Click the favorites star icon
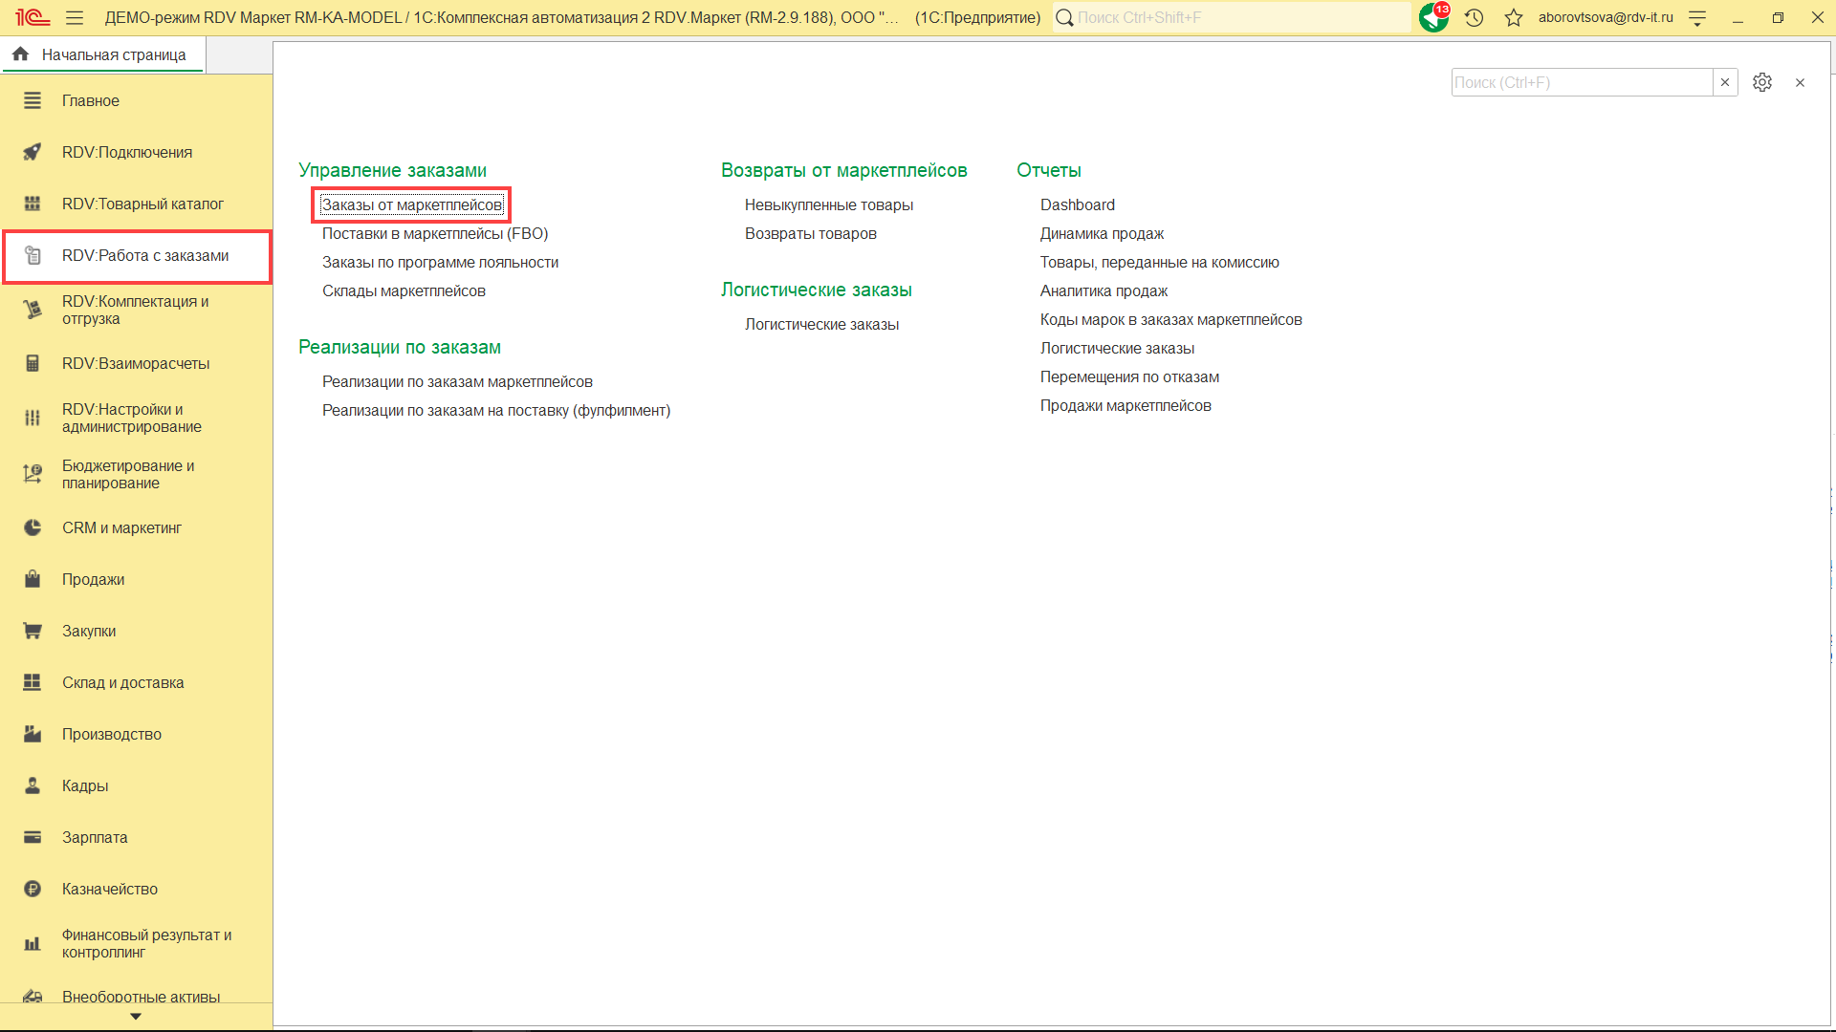The width and height of the screenshot is (1836, 1032). 1513,17
